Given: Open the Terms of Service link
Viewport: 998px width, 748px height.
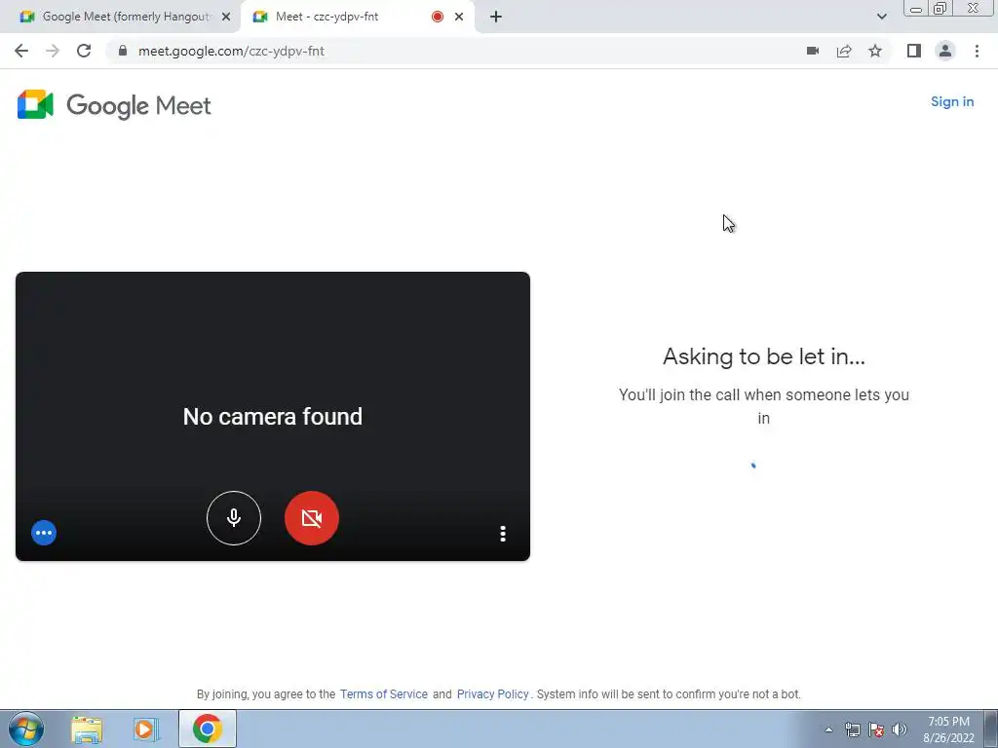Looking at the screenshot, I should click(x=384, y=693).
